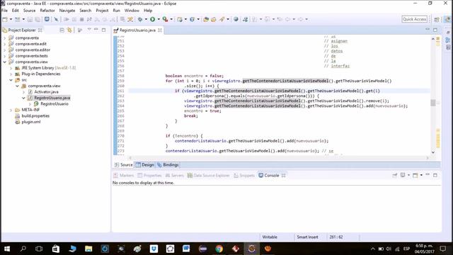453x255 pixels.
Task: Switch to the Design tab
Action: [x=145, y=165]
